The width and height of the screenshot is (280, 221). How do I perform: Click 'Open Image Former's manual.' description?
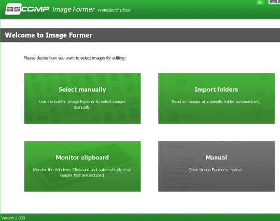point(216,170)
